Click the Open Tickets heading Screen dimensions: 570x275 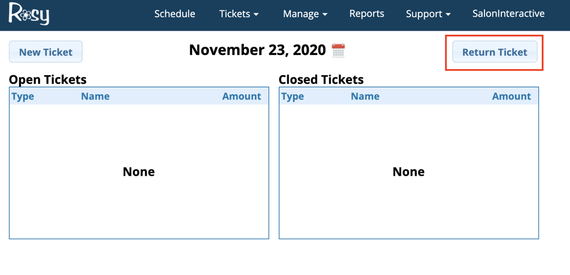[x=47, y=80]
